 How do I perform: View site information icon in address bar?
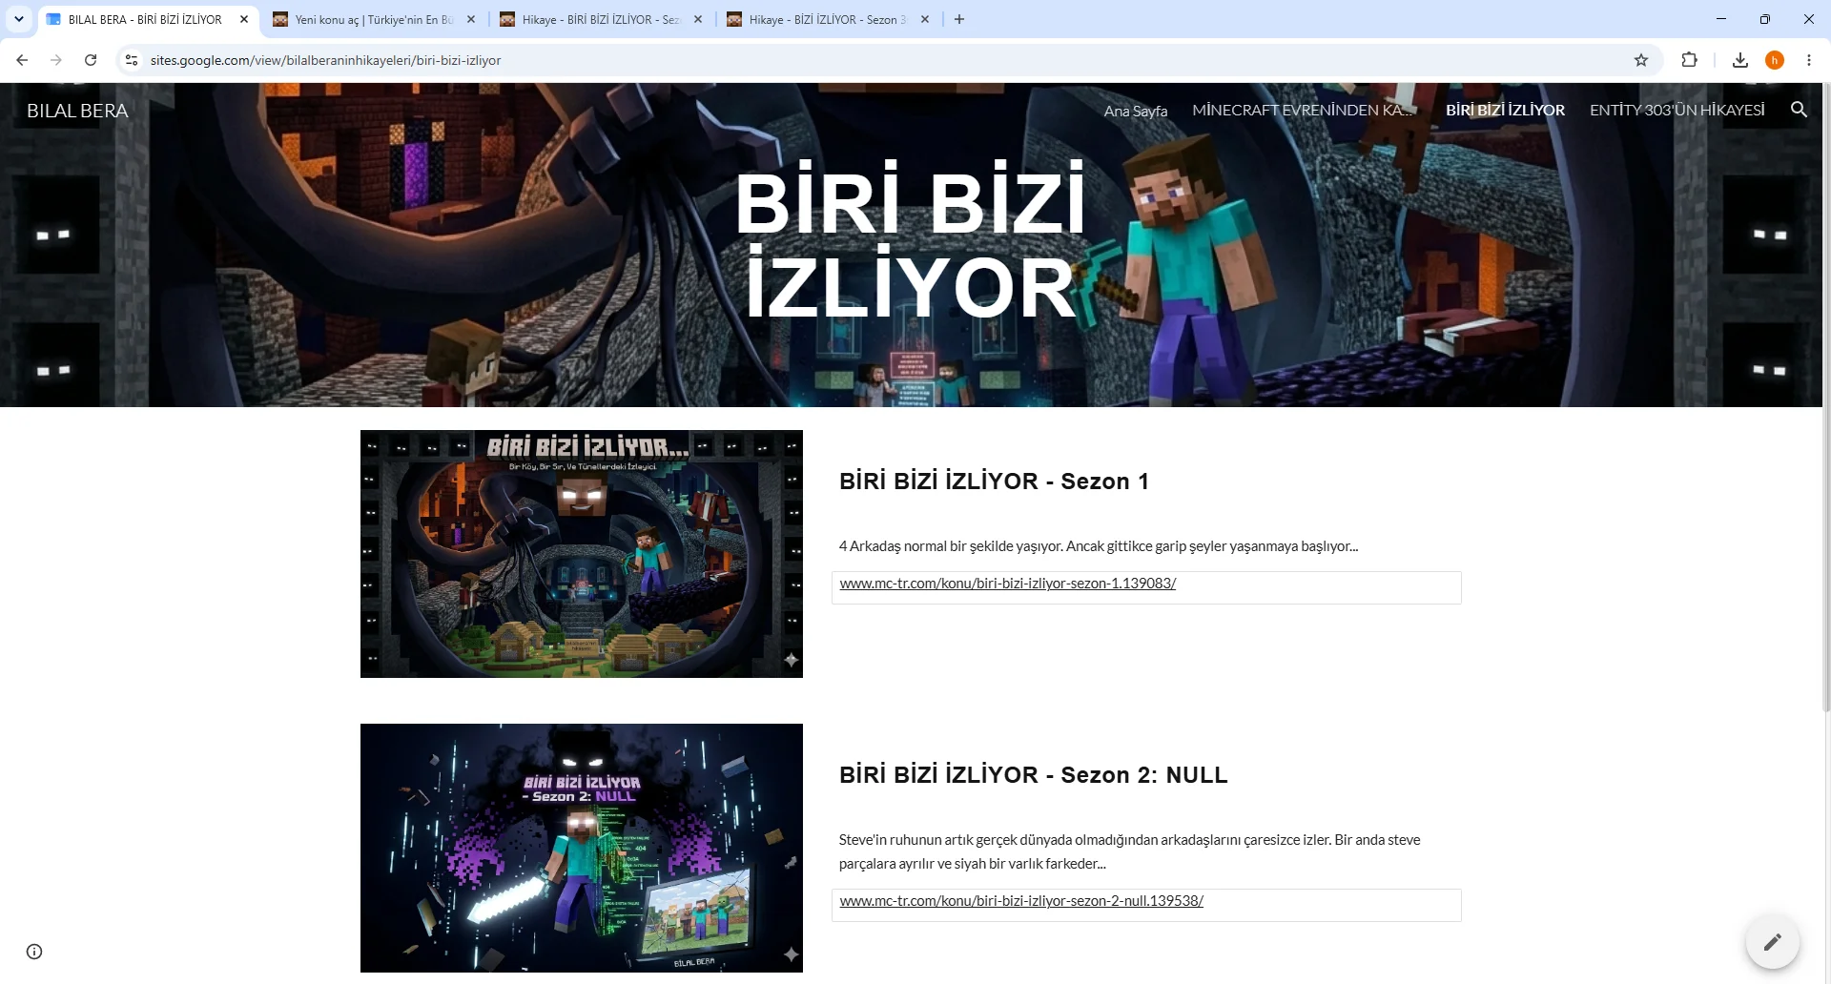[132, 60]
